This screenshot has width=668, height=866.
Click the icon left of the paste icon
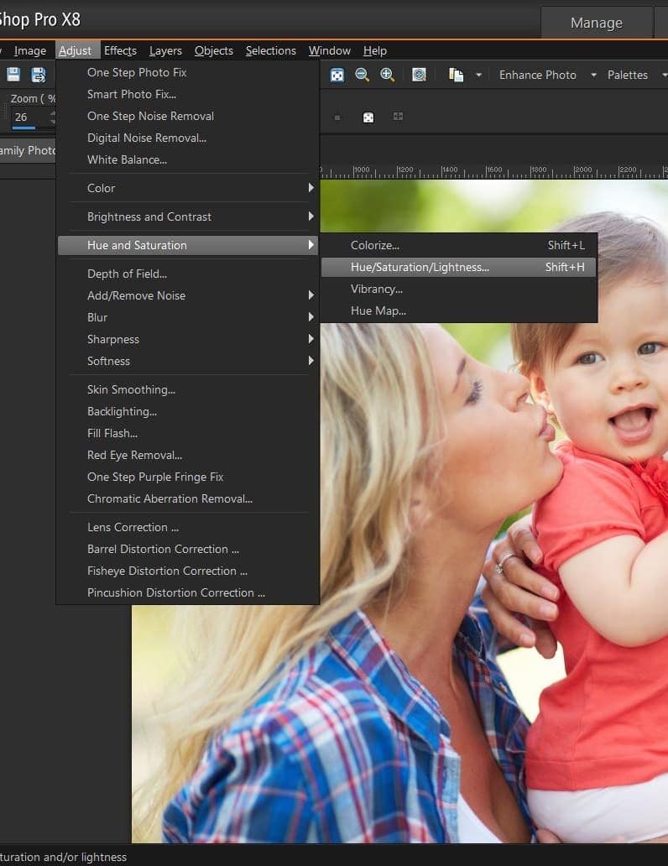tap(419, 75)
